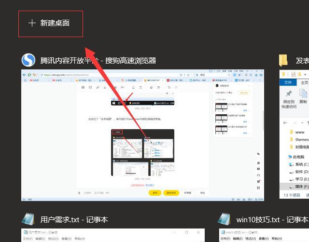Viewport: 309px width, 242px height.
Task: Click the favorites star in address bar
Action: (188, 75)
